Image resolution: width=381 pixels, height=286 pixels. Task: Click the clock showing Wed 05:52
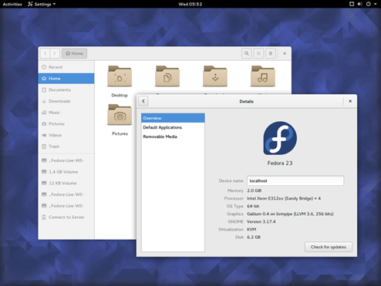(x=190, y=4)
